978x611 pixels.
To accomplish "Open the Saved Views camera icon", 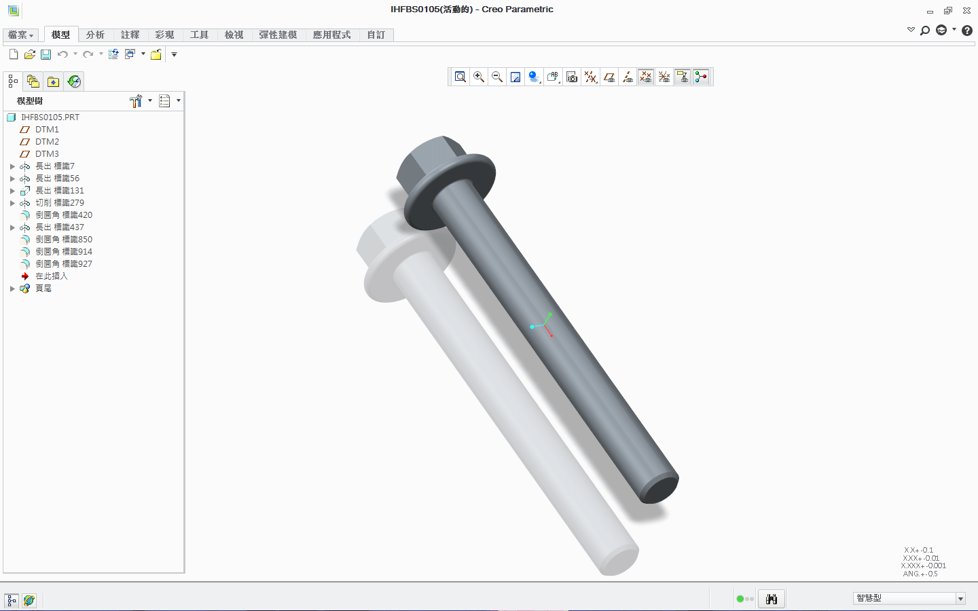I will click(572, 77).
